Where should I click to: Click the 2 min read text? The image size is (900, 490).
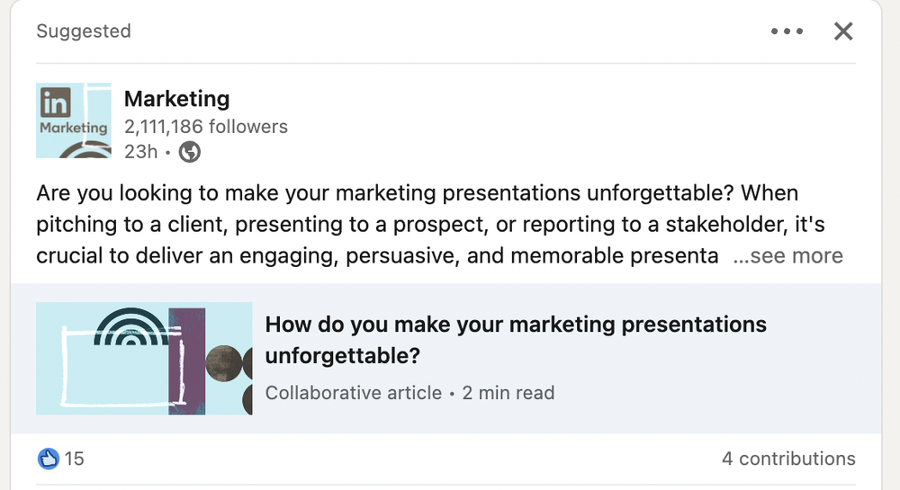[508, 393]
